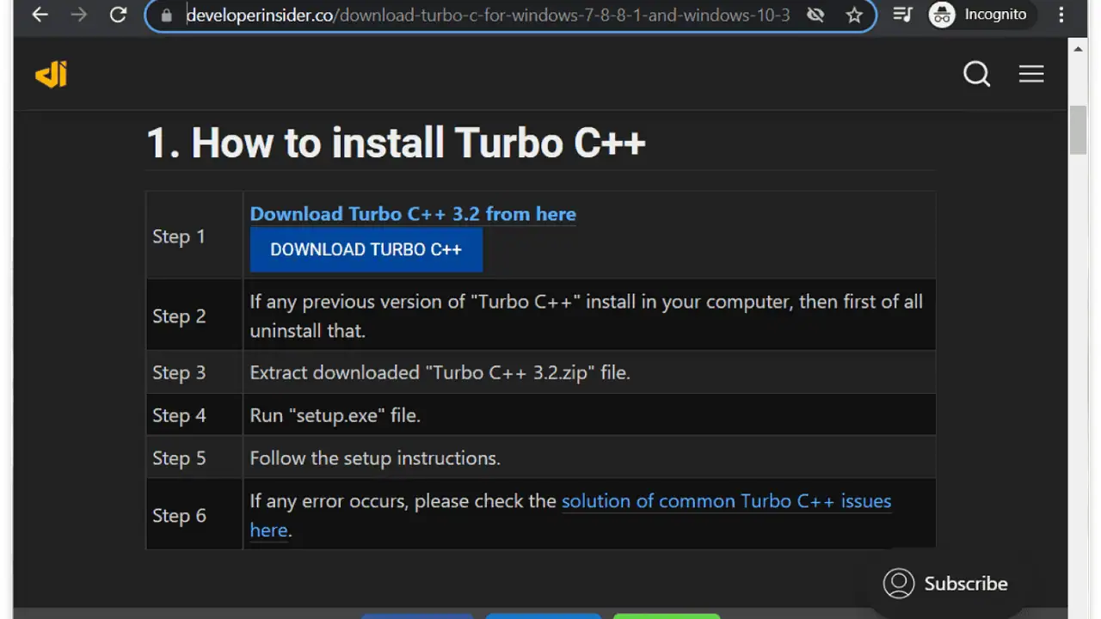Go back using the browser back arrow
The width and height of the screenshot is (1101, 619).
[40, 15]
